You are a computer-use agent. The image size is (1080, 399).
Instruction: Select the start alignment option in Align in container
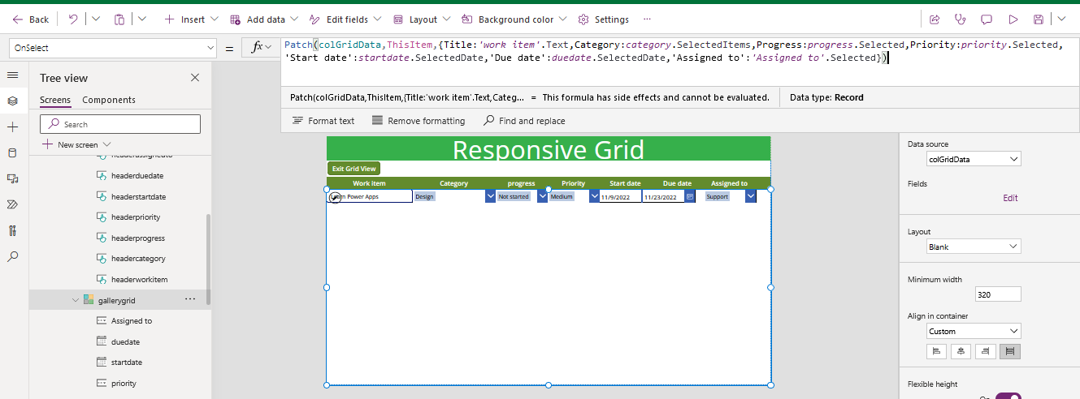tap(936, 351)
